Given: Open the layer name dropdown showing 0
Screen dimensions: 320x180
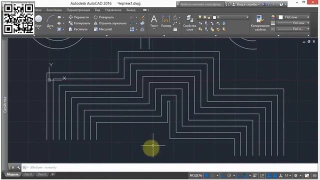Looking at the screenshot, I should click(247, 17).
